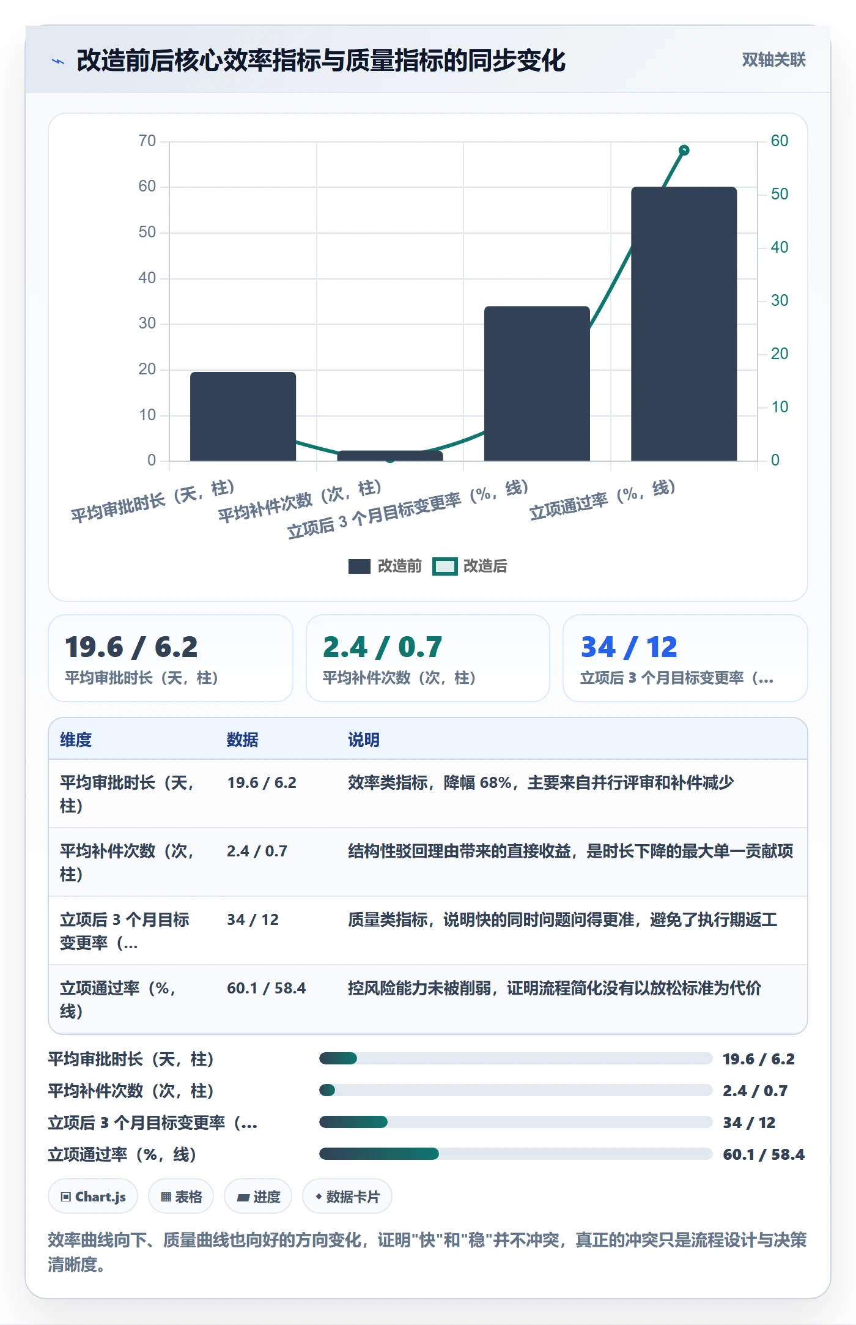This screenshot has height=1325, width=856.
Task: Select the 34 / 12 data card
Action: coord(685,658)
